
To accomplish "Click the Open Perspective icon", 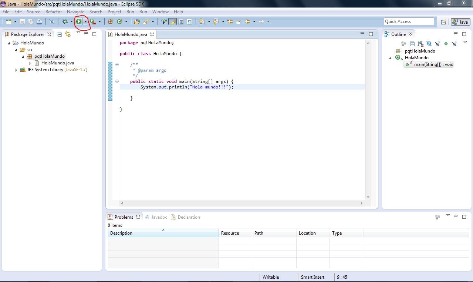I will (443, 22).
